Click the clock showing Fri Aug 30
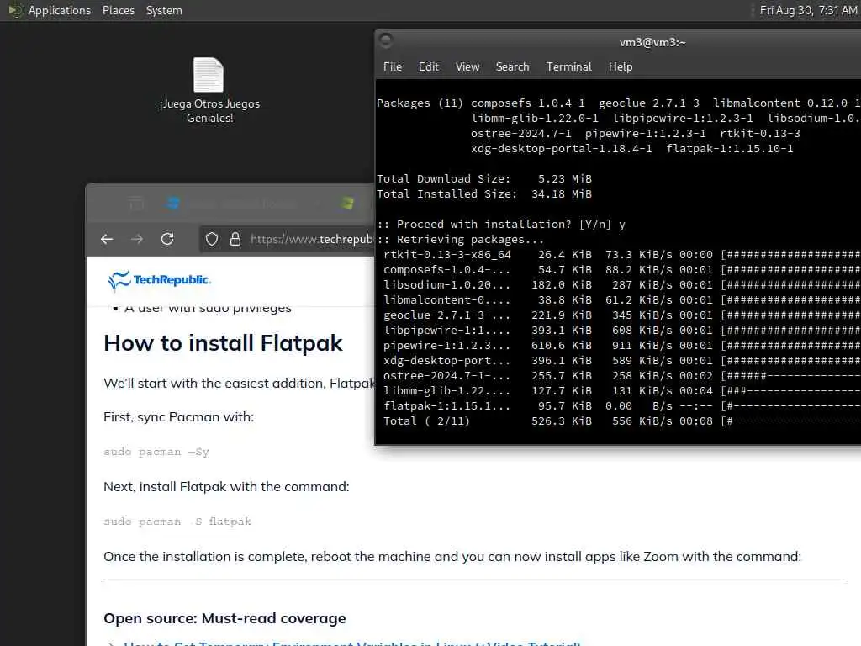Screen dimensions: 861x646 point(808,10)
